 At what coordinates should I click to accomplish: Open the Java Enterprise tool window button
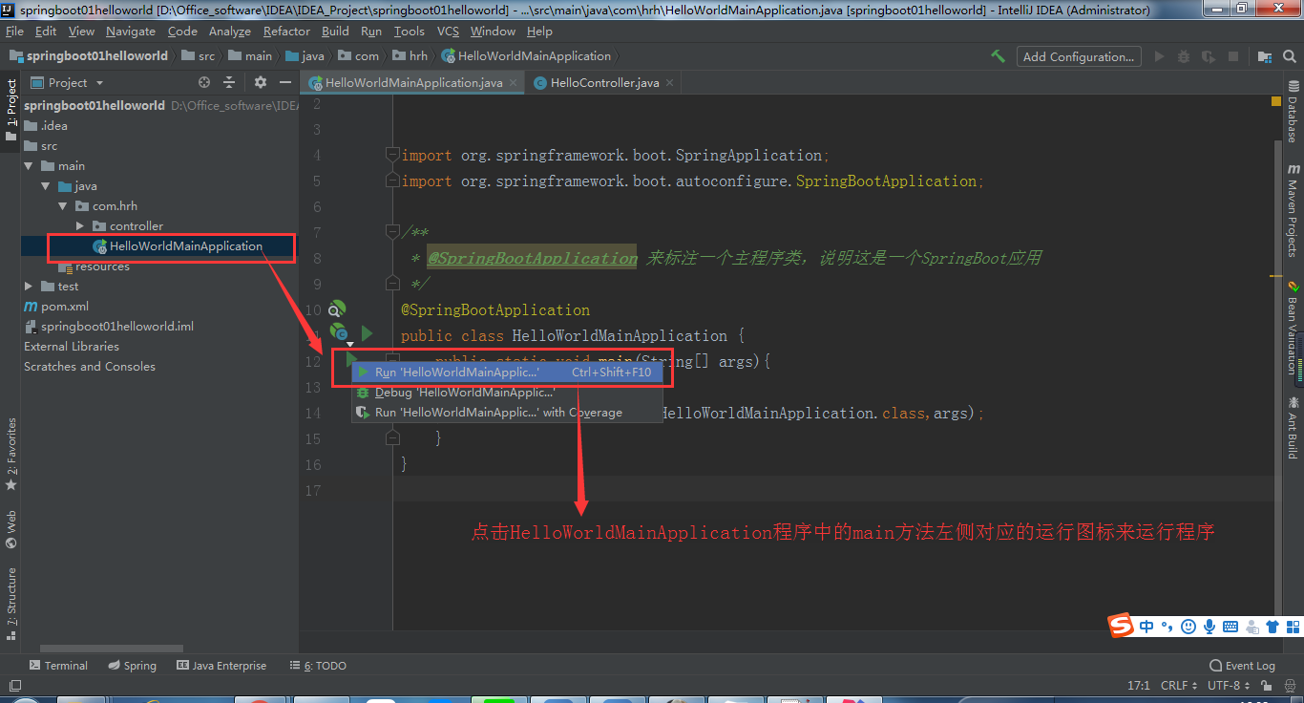221,666
